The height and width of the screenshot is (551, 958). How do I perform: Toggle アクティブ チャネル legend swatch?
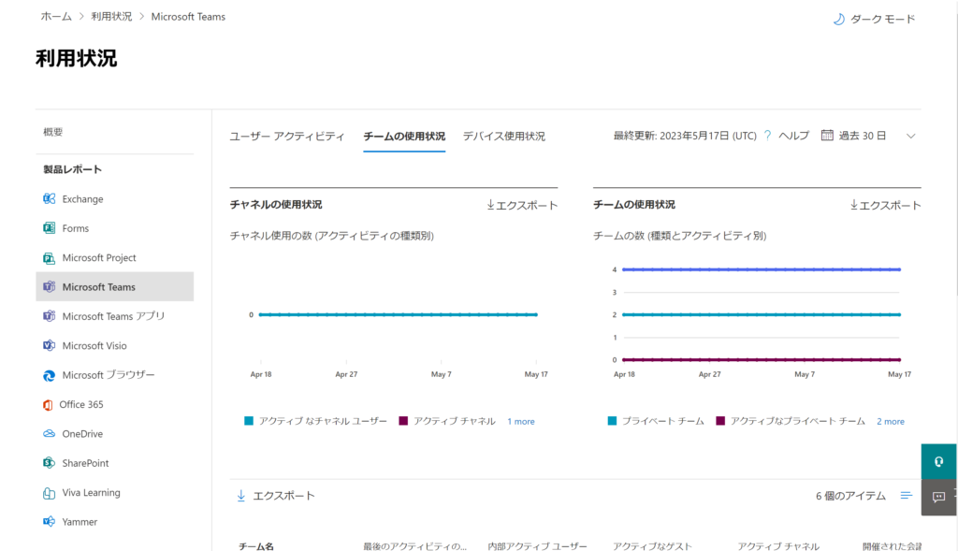[x=403, y=421]
